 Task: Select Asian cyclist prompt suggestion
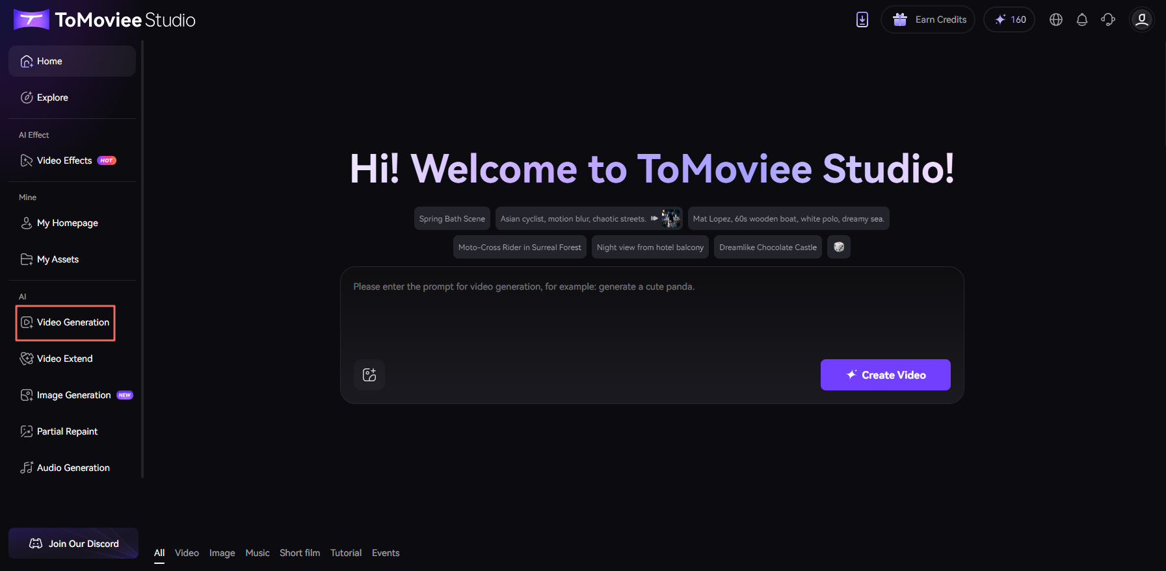(x=589, y=219)
